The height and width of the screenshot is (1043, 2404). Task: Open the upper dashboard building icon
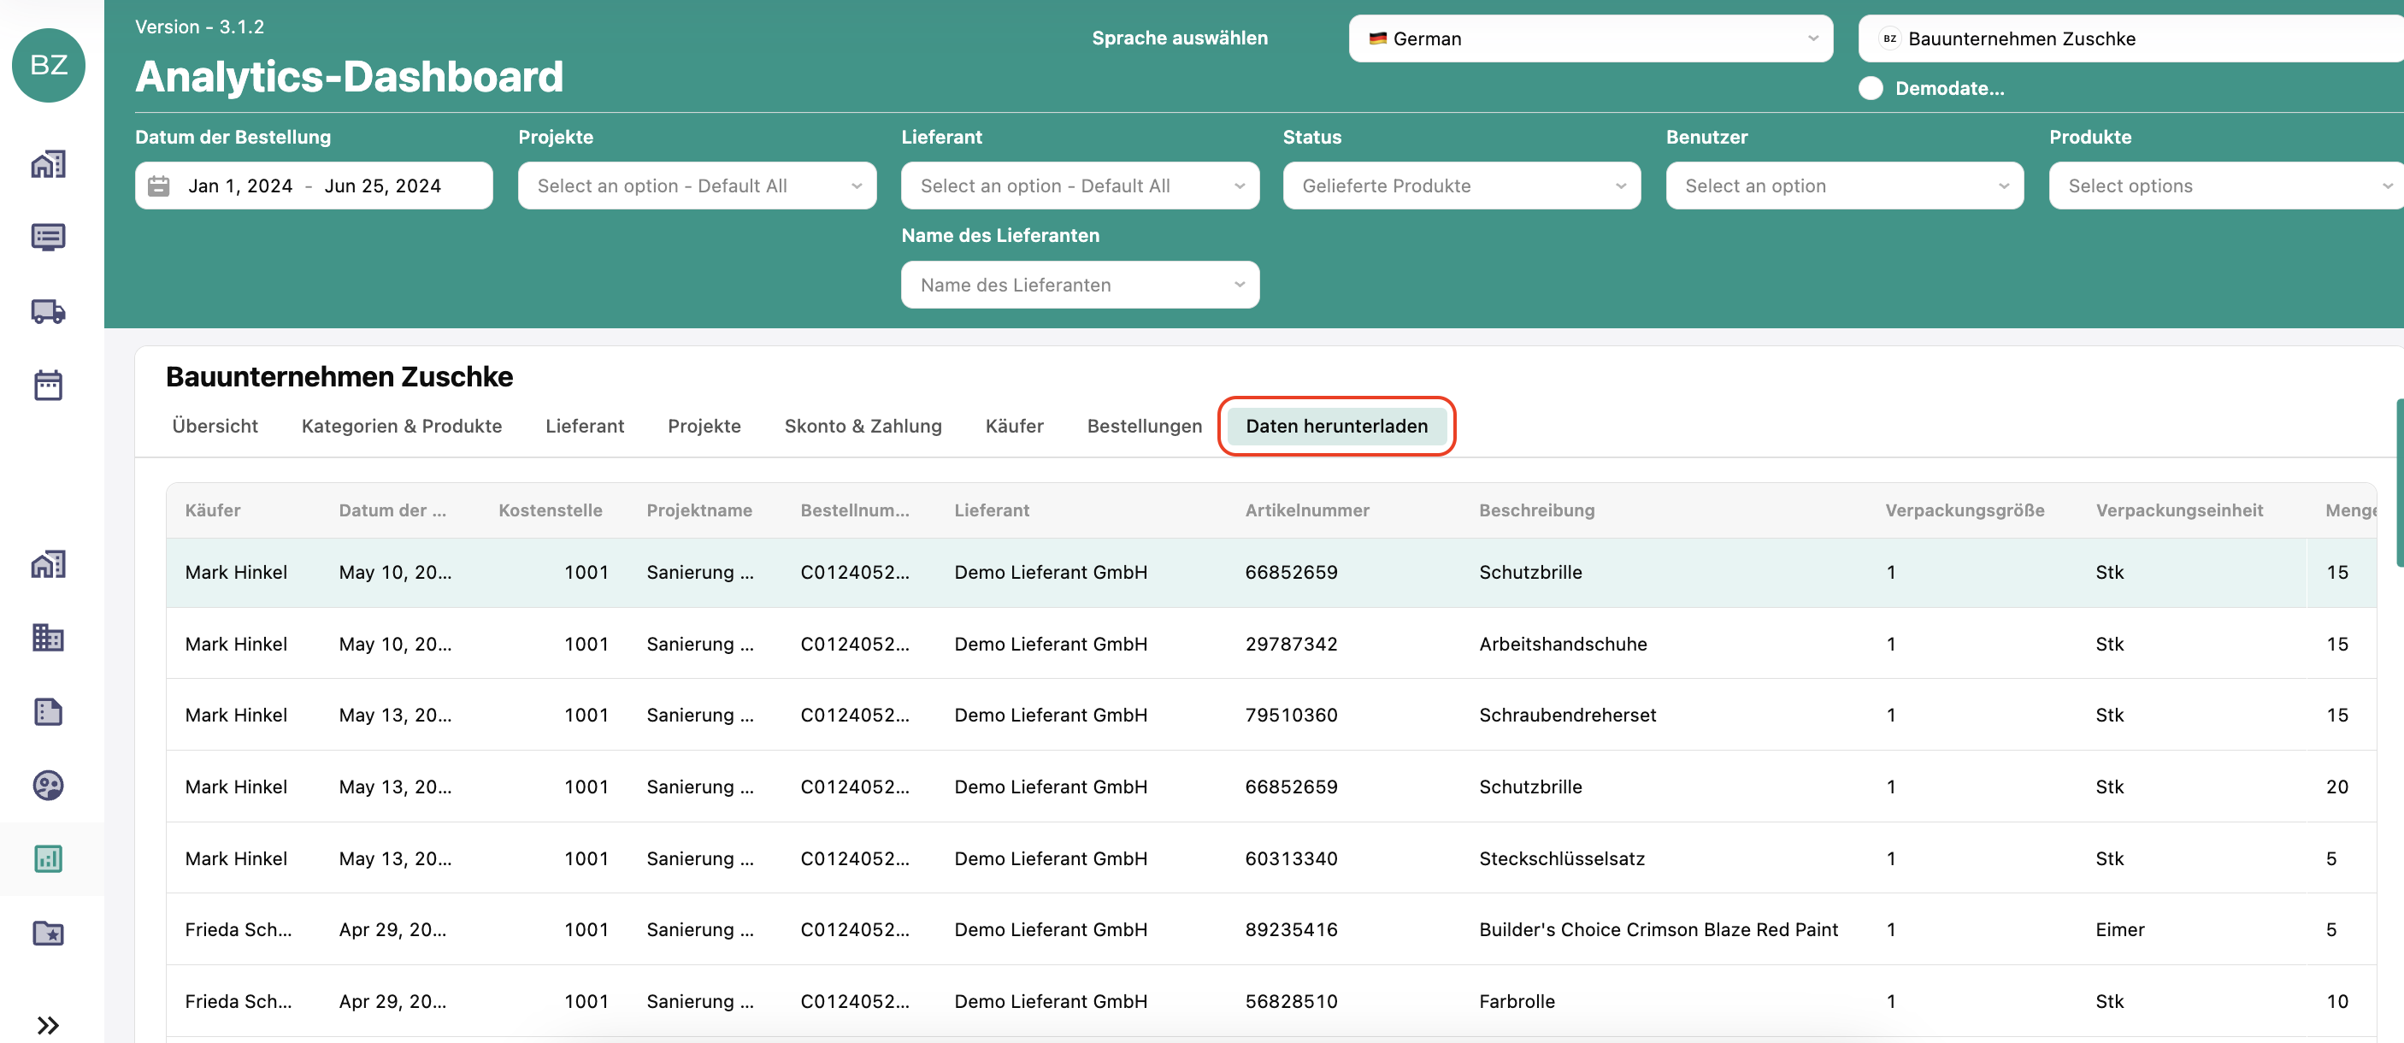point(49,164)
